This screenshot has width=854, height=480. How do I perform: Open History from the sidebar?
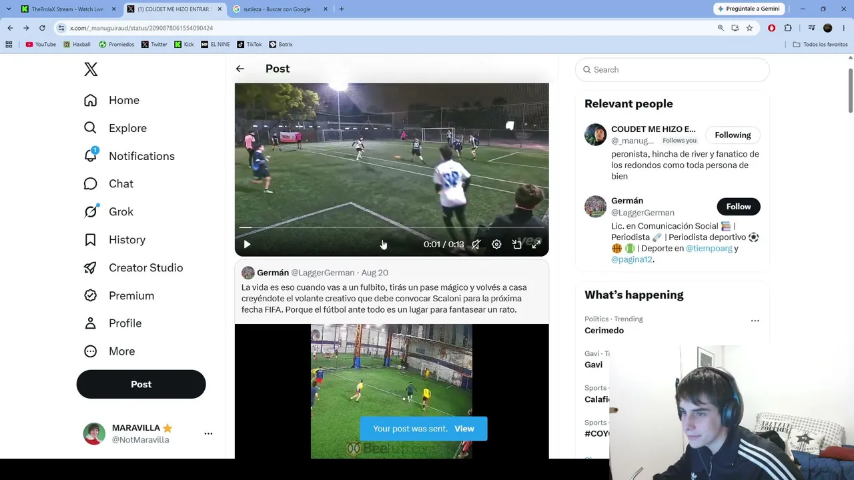coord(114,240)
